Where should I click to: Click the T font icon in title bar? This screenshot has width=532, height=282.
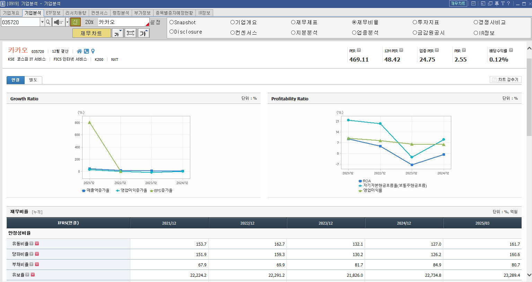coord(503,3)
